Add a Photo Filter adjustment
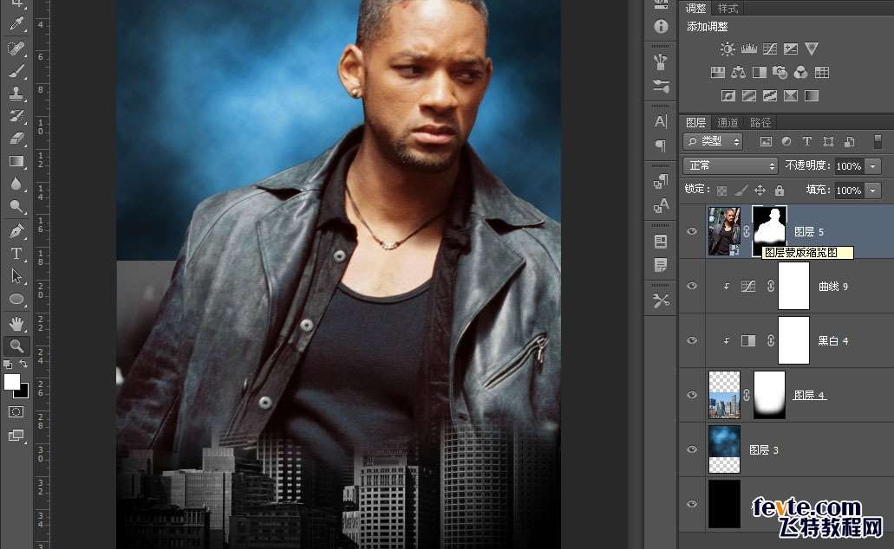The width and height of the screenshot is (894, 549). [x=780, y=73]
